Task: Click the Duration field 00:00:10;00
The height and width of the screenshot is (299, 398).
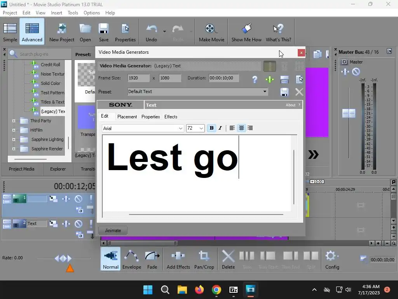Action: point(223,78)
